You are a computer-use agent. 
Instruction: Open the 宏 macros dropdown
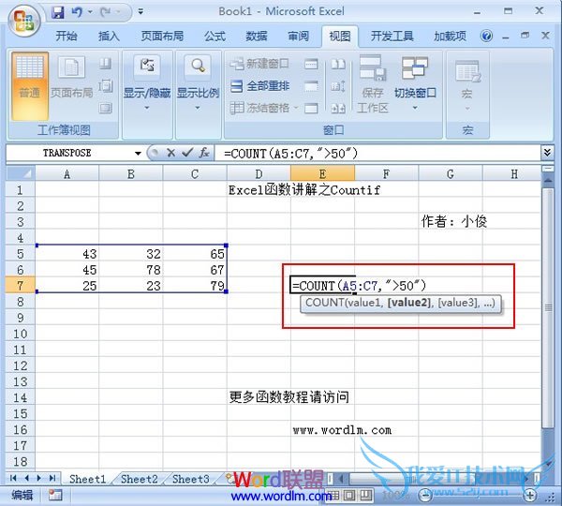[467, 86]
